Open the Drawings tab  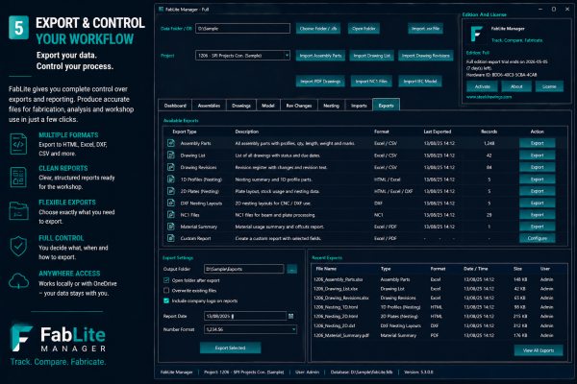241,106
